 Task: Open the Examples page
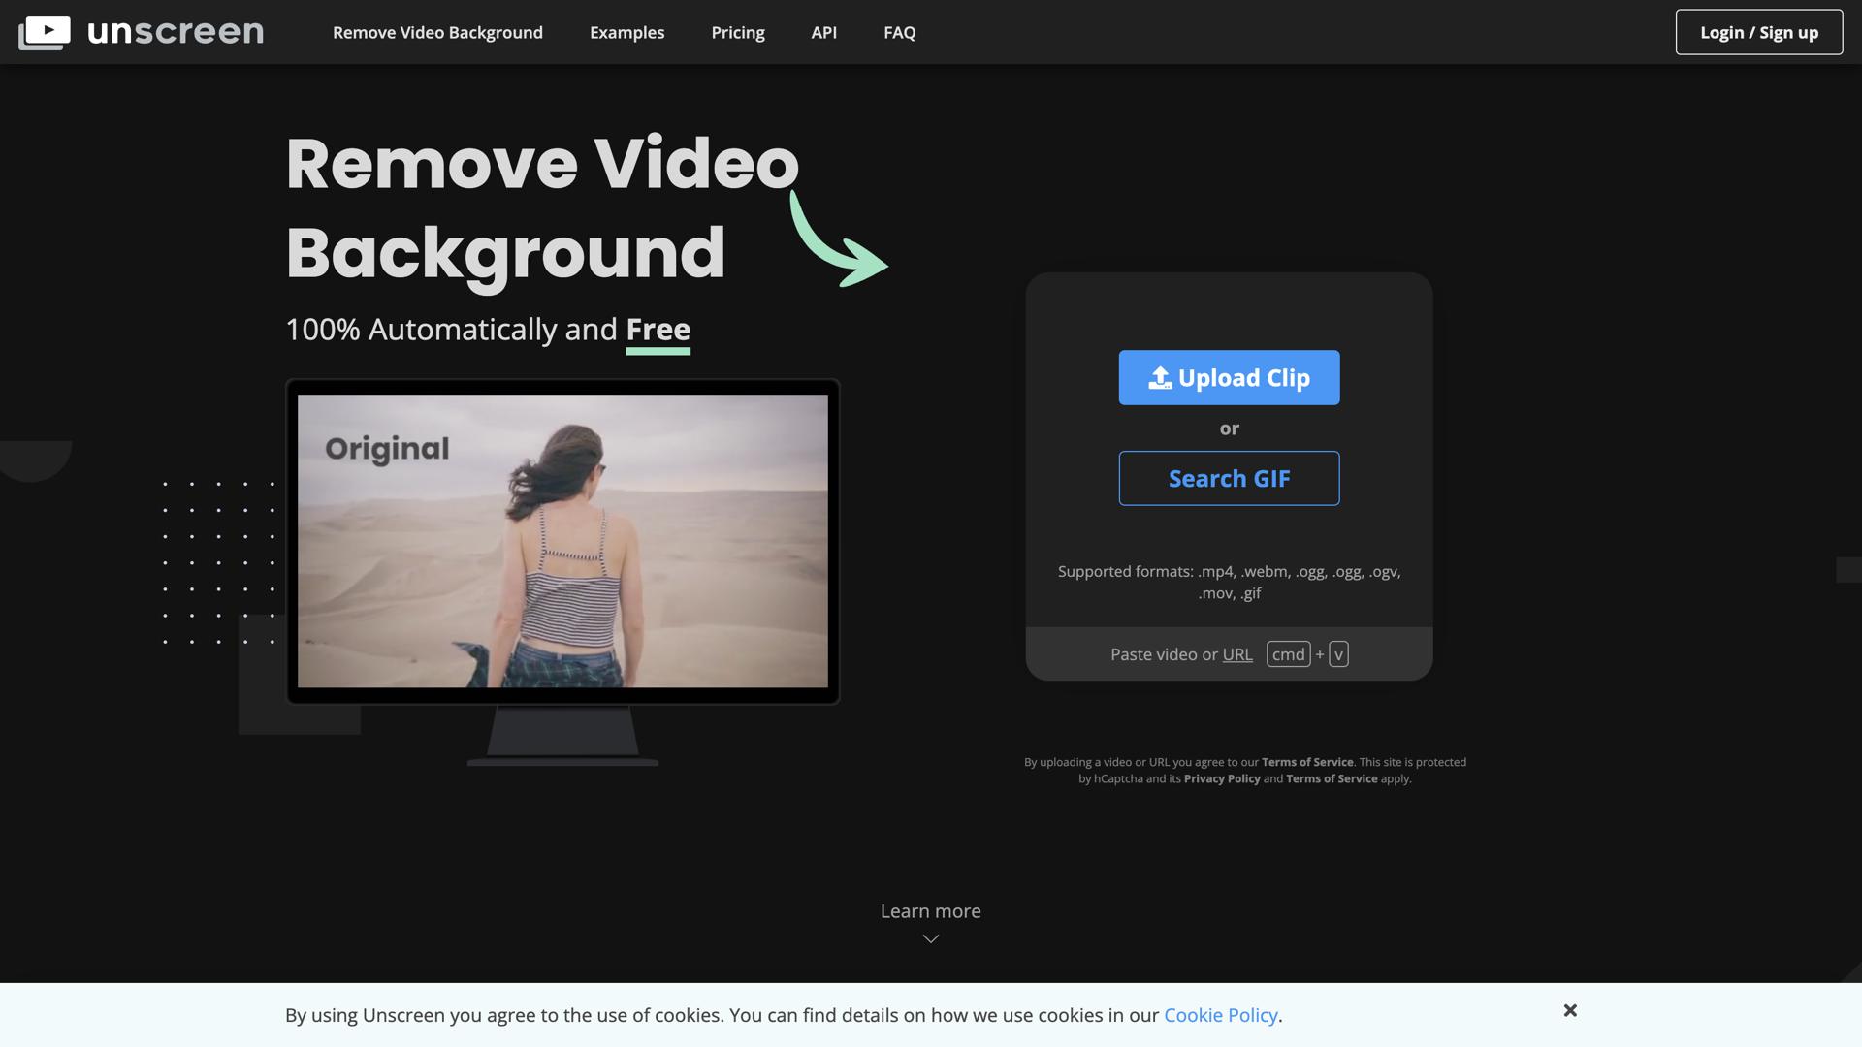(x=626, y=32)
